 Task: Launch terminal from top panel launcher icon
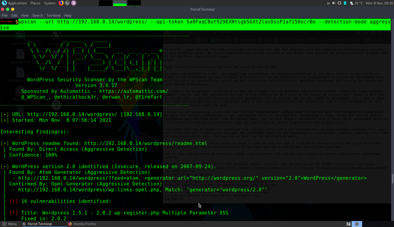click(67, 3)
